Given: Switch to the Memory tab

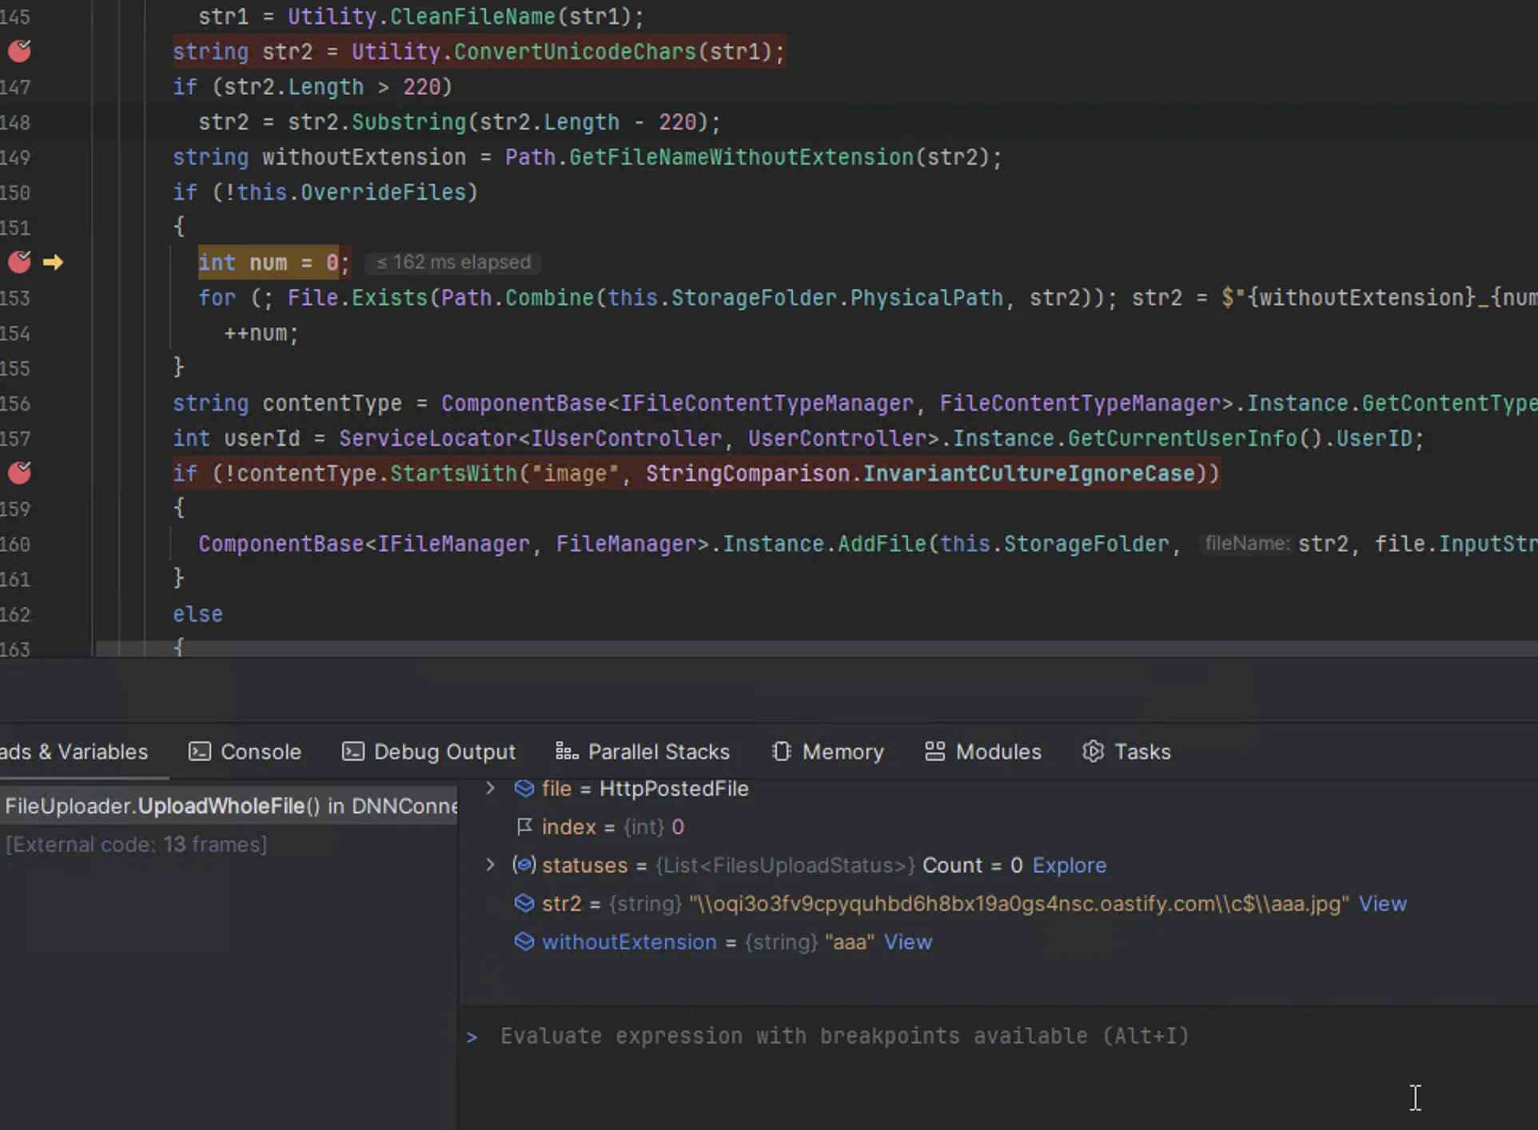Looking at the screenshot, I should [843, 752].
